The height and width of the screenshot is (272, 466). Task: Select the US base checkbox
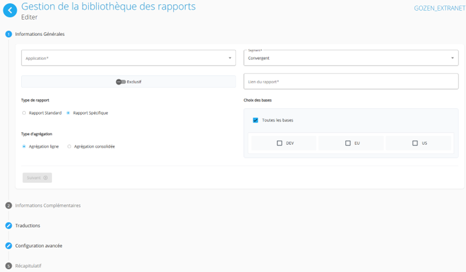tap(415, 143)
